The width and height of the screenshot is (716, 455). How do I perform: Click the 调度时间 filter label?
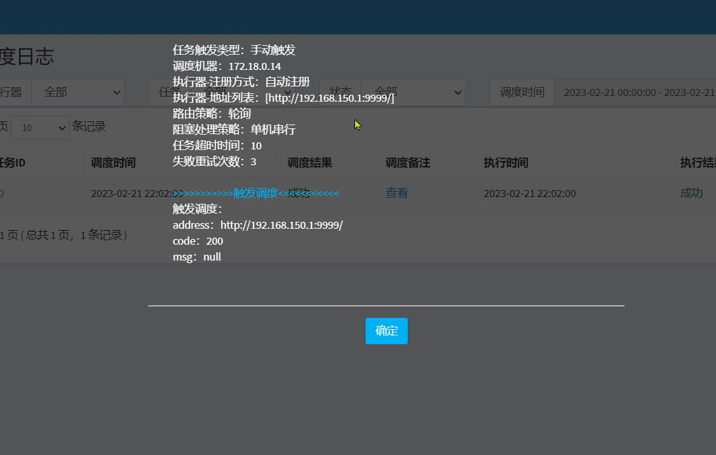(522, 92)
